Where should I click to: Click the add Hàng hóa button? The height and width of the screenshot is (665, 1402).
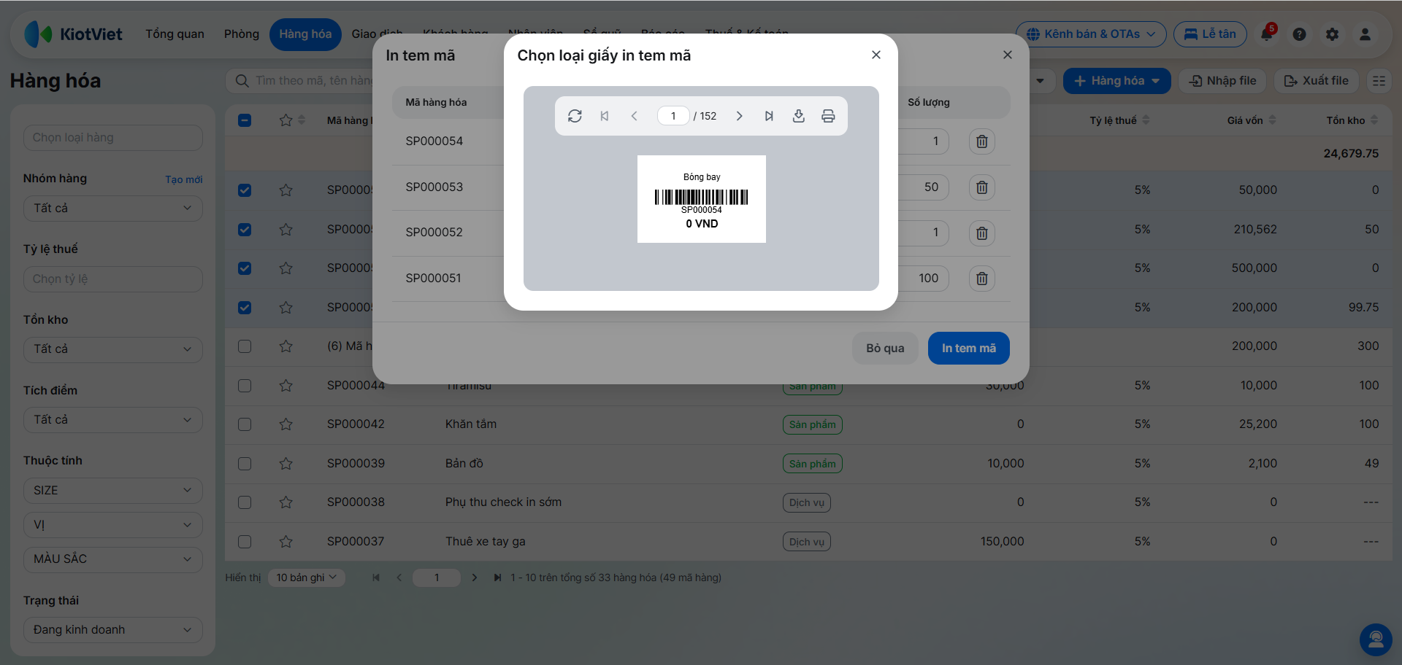pos(1117,81)
